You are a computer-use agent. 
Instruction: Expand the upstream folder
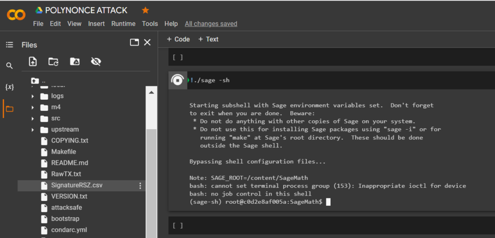[x=32, y=130]
